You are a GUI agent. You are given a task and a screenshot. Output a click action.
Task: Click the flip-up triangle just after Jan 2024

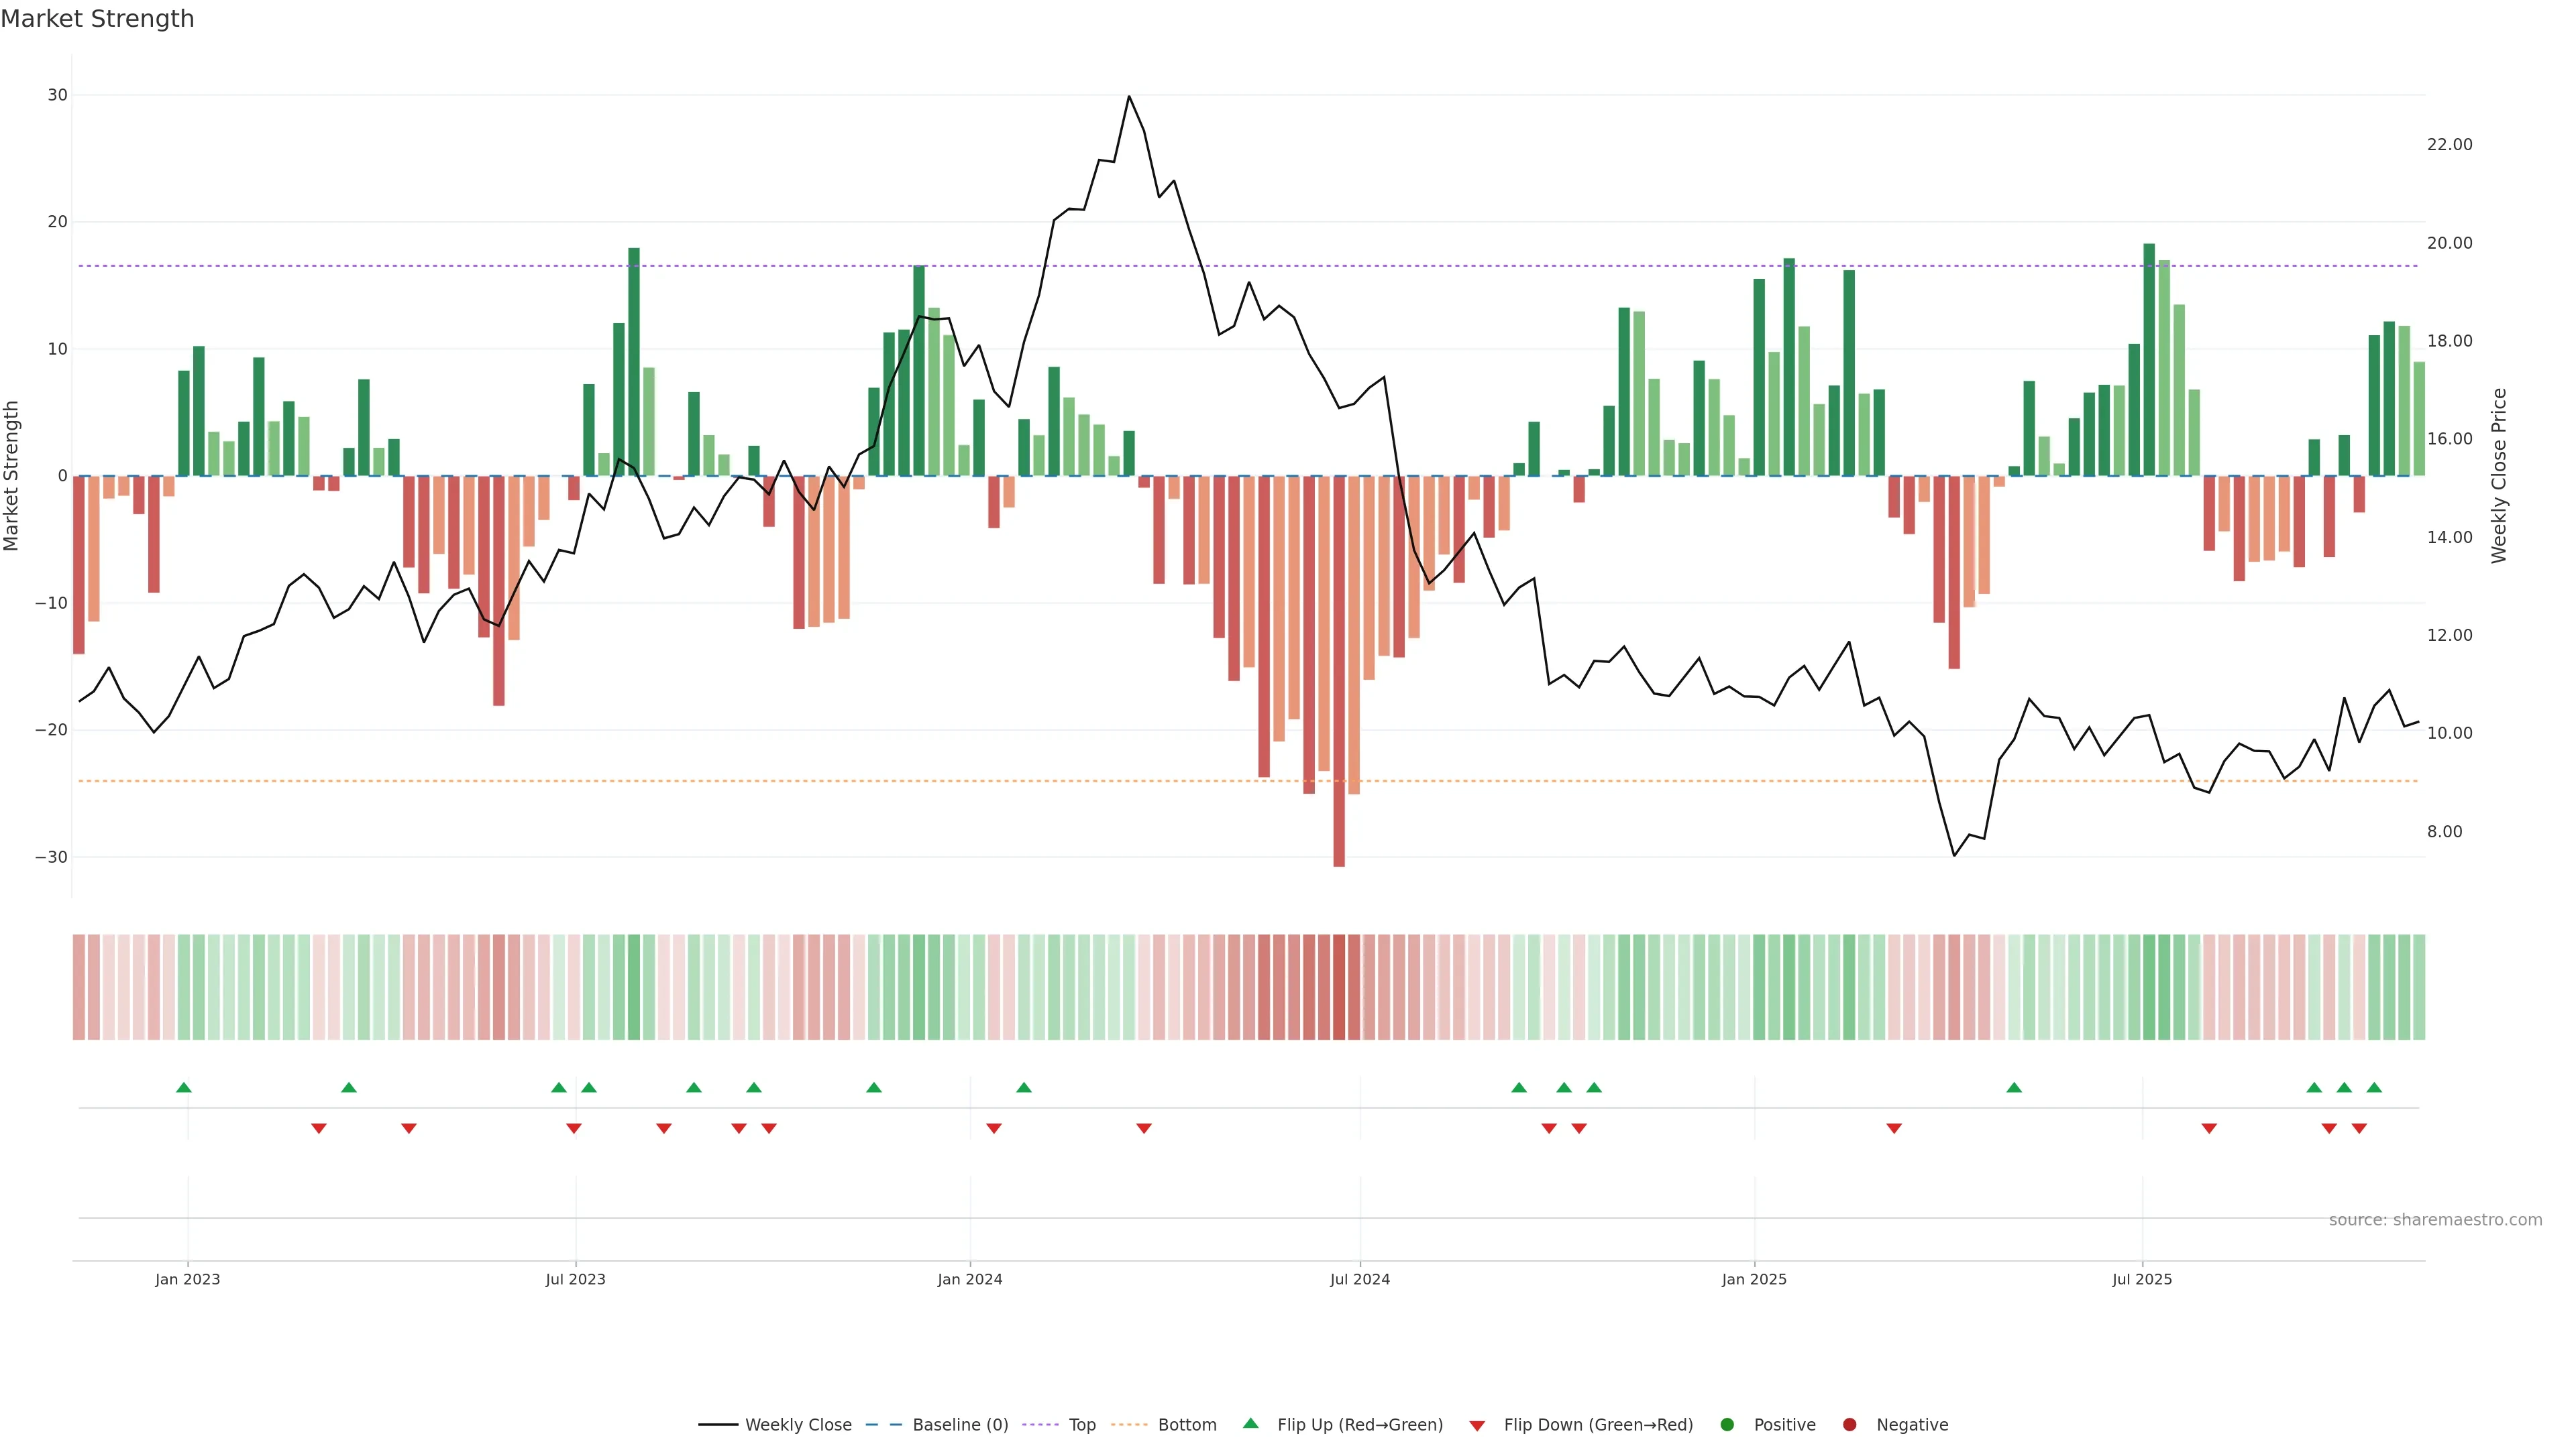coord(1024,1087)
